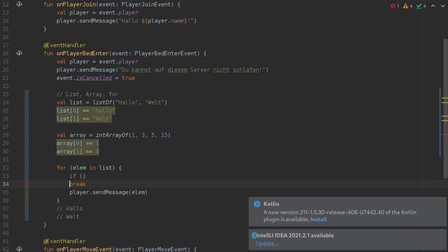Image resolution: width=448 pixels, height=252 pixels.
Task: Click the first @EventHandler annotation on line 17
Action: tap(64, 45)
